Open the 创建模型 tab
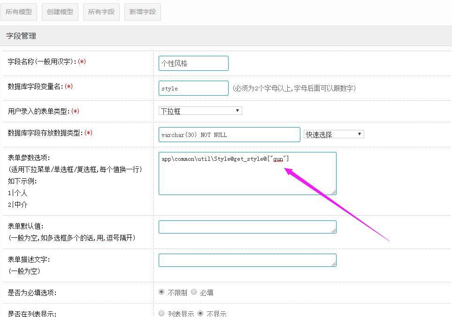 click(x=60, y=12)
